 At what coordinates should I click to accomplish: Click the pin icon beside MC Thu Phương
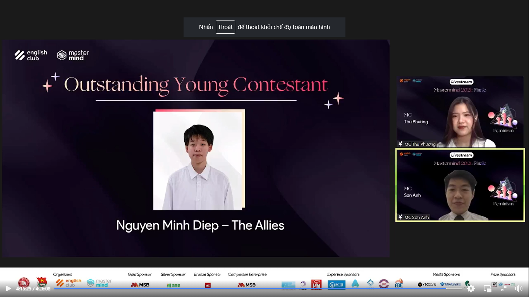tap(400, 144)
